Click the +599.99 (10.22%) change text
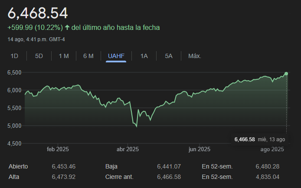 35,28
